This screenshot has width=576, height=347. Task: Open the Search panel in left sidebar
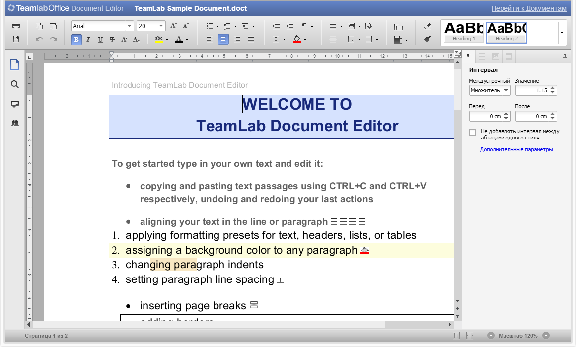[x=15, y=84]
